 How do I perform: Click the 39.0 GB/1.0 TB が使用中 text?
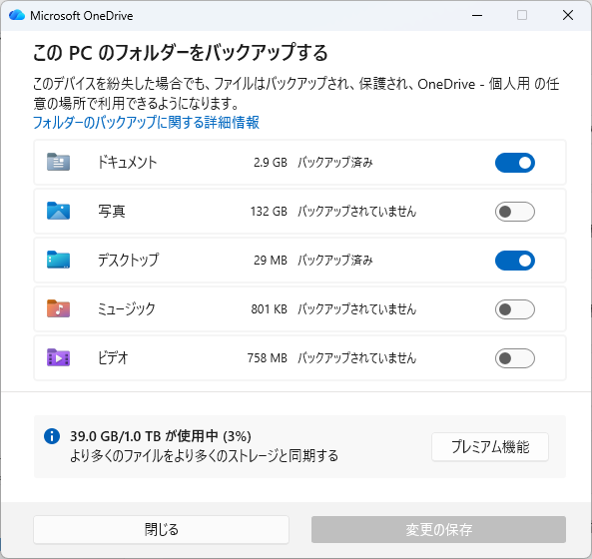[x=144, y=436]
